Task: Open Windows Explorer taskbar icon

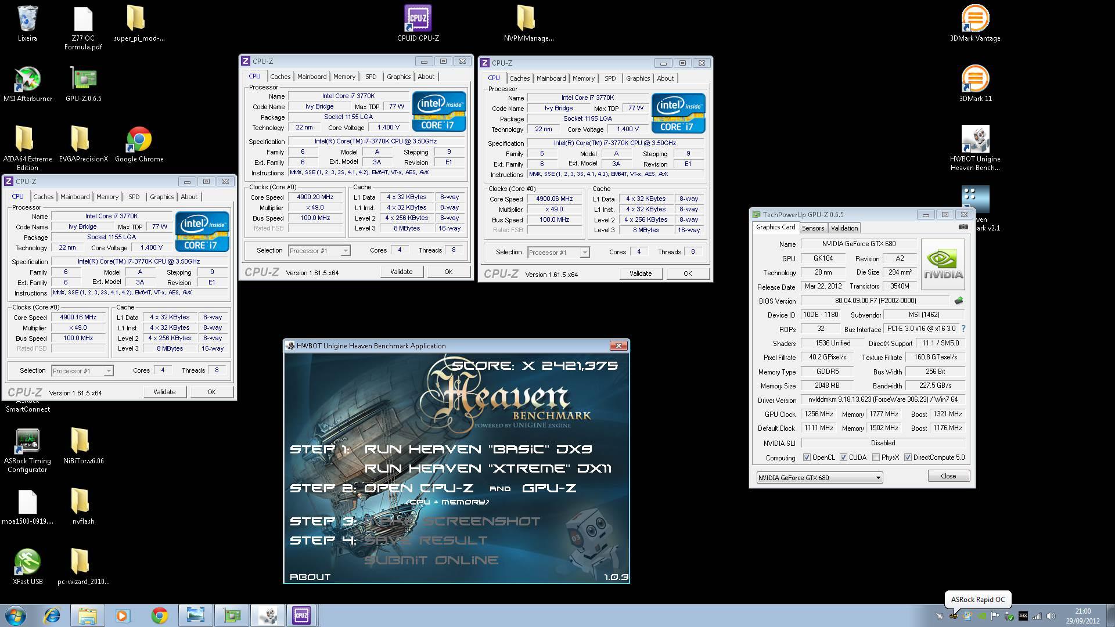Action: point(88,615)
